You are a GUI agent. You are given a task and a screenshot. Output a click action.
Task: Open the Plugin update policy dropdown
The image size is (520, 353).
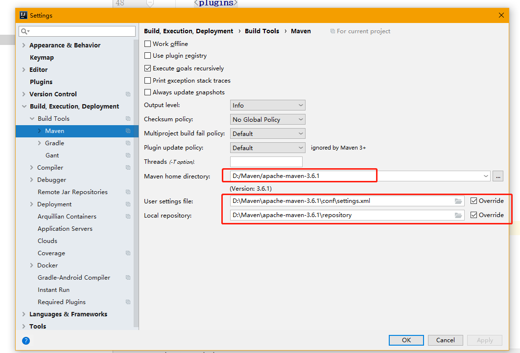268,148
